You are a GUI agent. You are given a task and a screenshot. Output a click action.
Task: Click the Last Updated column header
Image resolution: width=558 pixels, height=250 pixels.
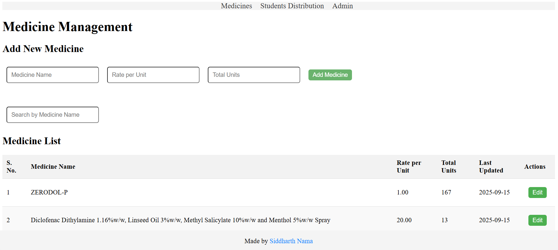point(491,167)
